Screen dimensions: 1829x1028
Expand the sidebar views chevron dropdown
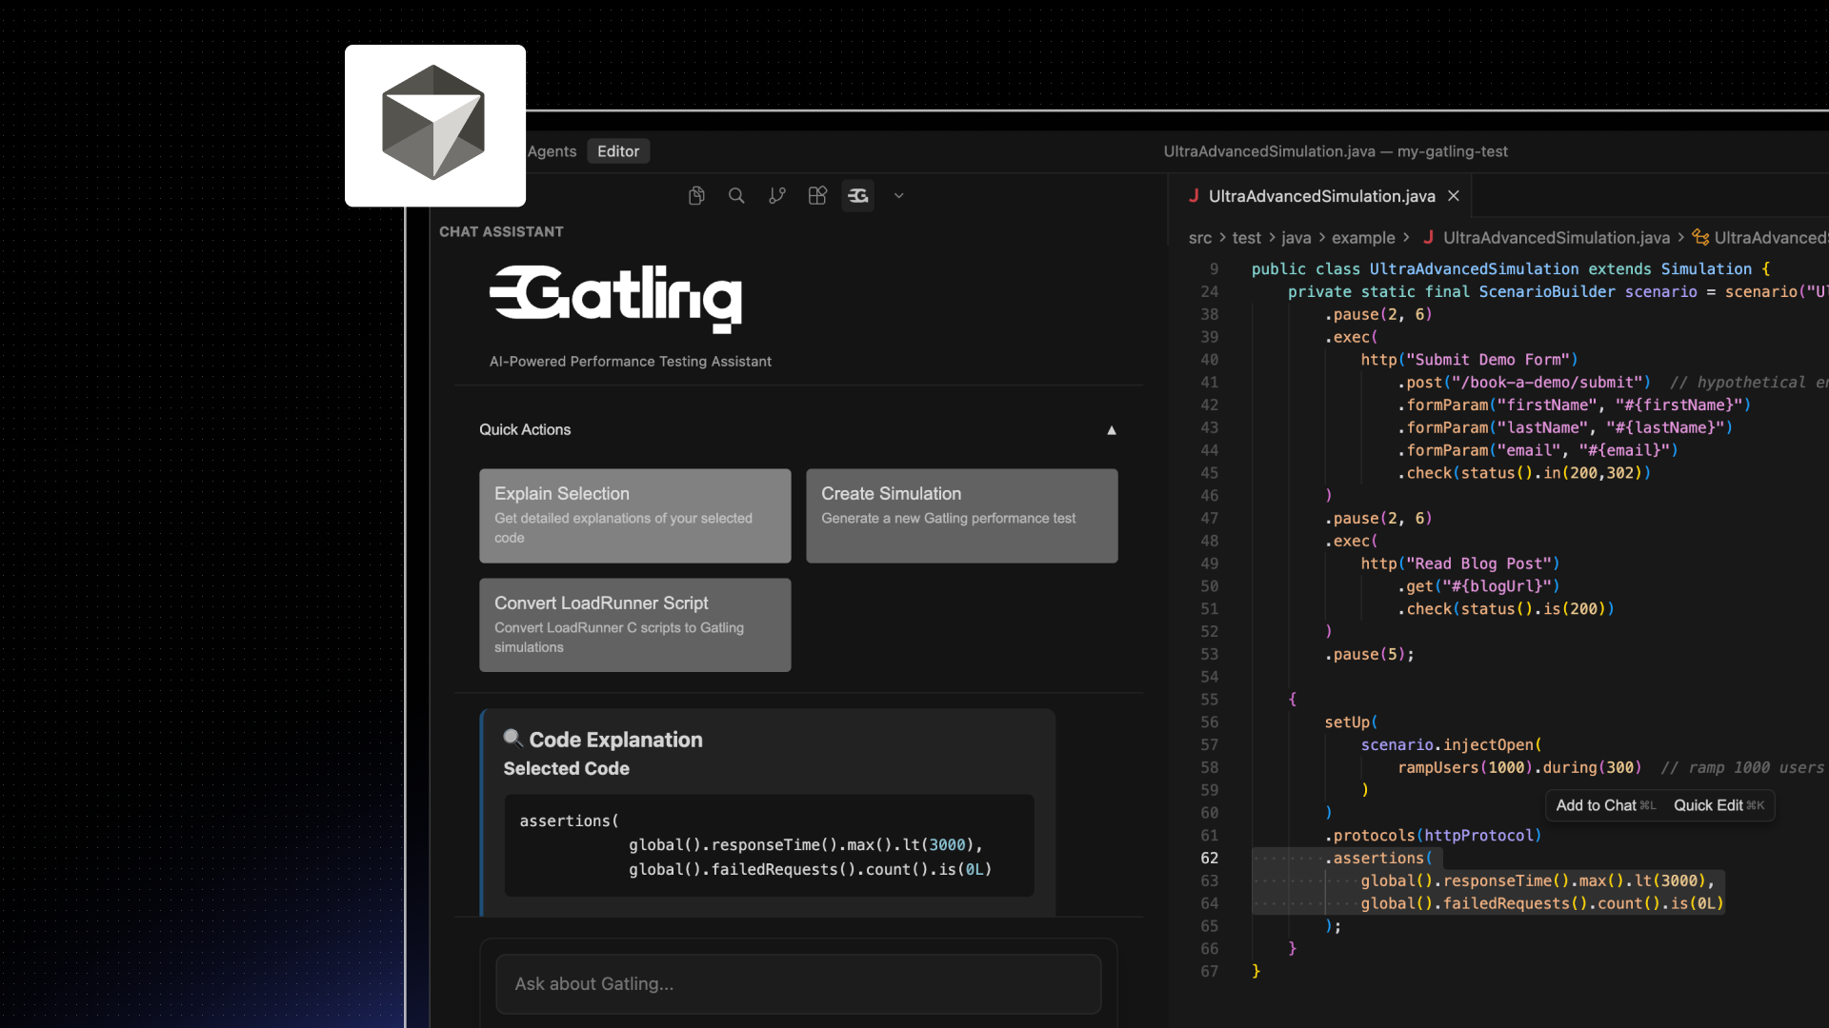click(898, 195)
